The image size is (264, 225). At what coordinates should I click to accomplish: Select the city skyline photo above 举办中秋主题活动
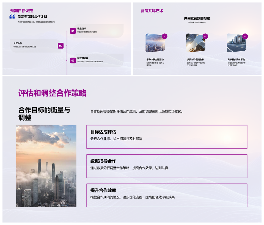coord(155,43)
